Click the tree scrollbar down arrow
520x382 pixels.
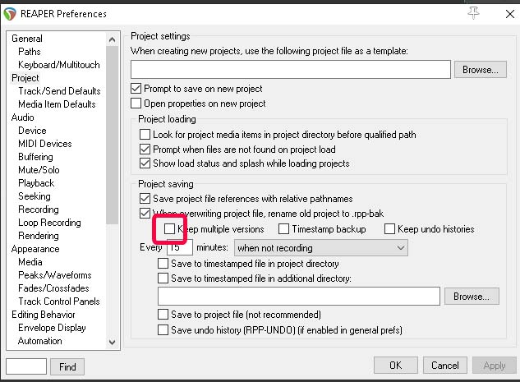(x=112, y=342)
